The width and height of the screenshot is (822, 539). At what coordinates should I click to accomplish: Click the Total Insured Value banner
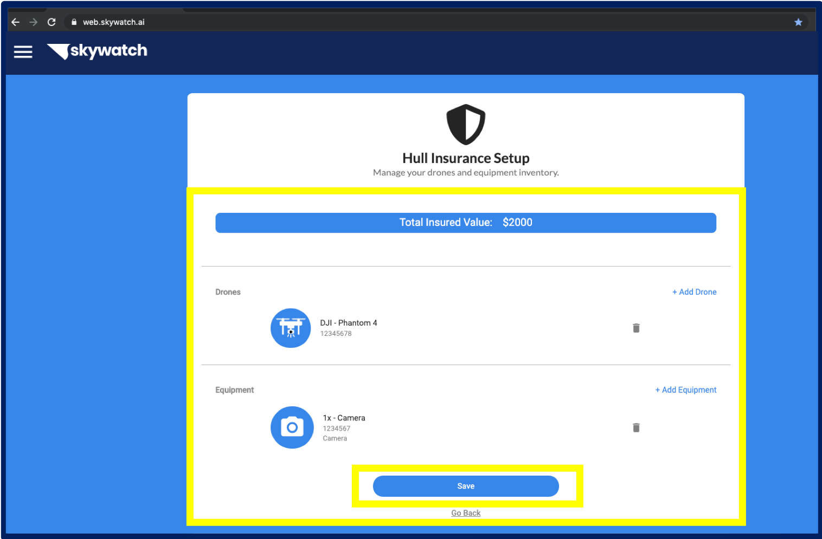pos(466,223)
